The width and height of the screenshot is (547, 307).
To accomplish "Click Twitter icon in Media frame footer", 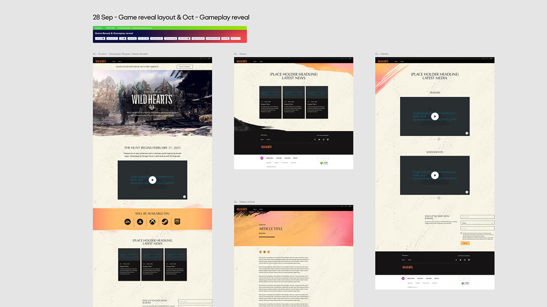I will tap(461, 260).
